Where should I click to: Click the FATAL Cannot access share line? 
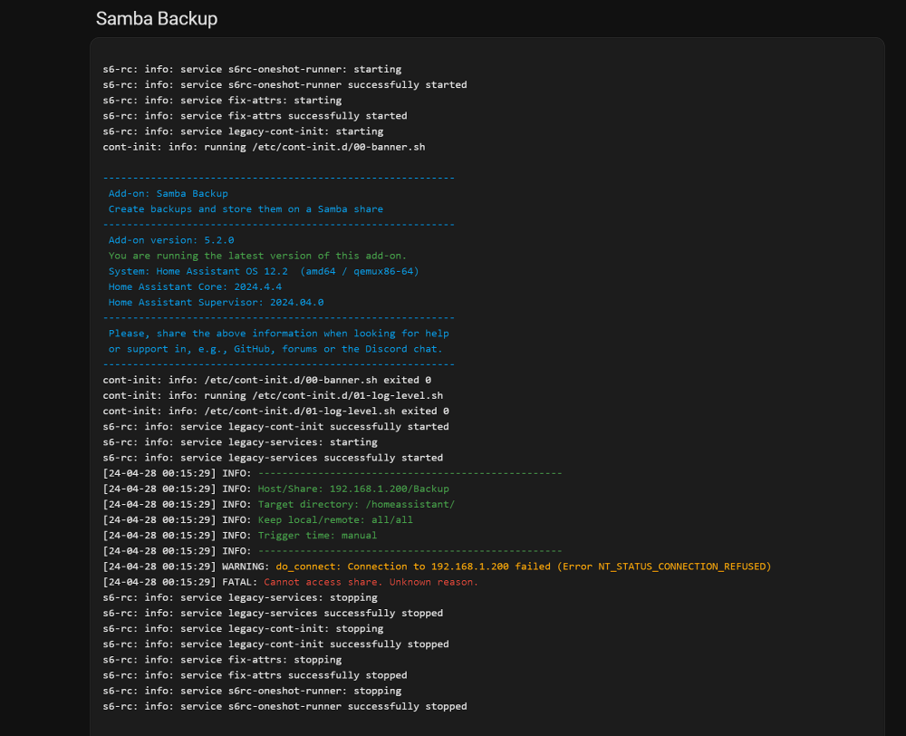(291, 582)
